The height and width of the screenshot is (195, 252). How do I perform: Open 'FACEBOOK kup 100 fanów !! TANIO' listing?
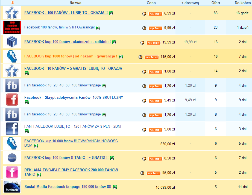pyautogui.click(x=66, y=158)
